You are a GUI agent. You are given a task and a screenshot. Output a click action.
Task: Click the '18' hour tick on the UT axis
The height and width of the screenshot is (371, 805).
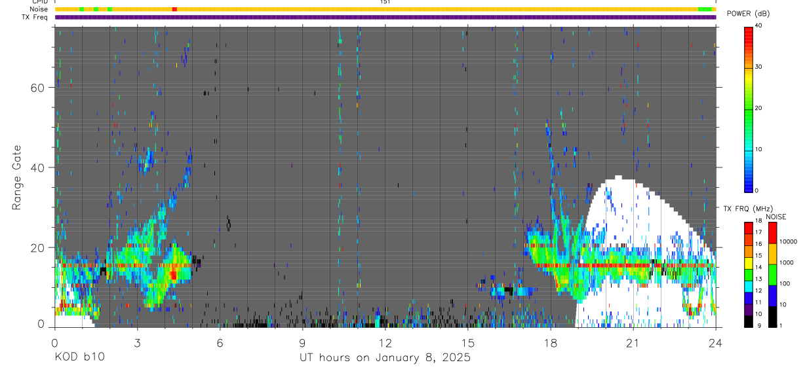550,342
